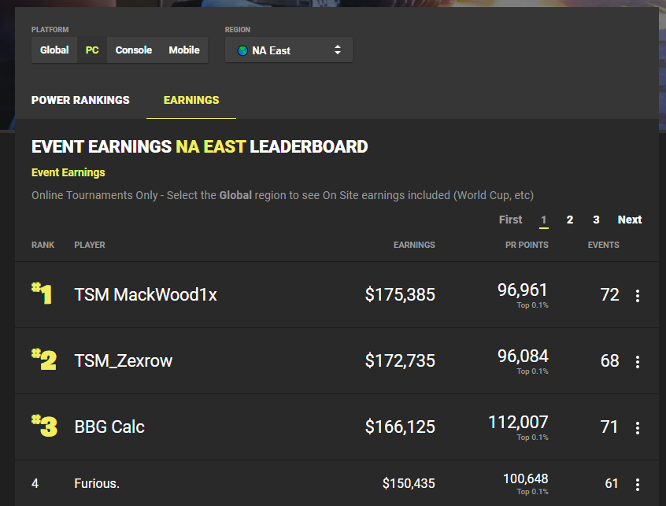Select the Mobile platform filter
This screenshot has width=666, height=506.
pyautogui.click(x=184, y=50)
